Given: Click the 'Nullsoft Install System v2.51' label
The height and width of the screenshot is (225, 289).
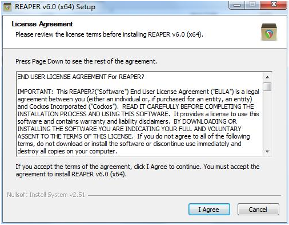Looking at the screenshot, I should pos(46,195).
